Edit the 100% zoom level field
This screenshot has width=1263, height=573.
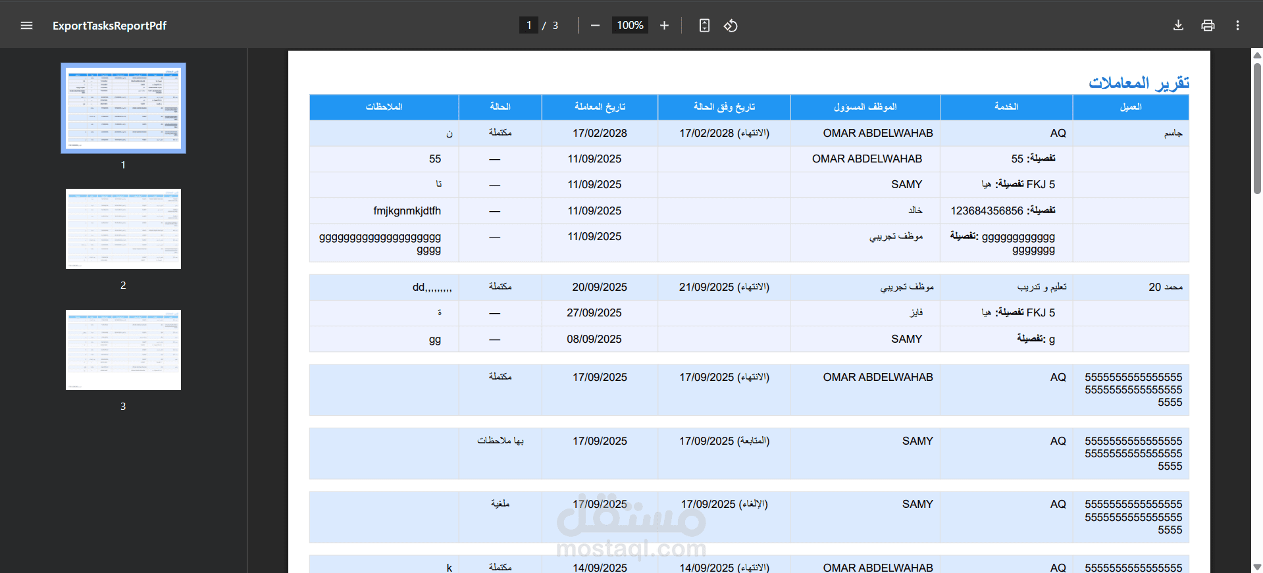pos(630,25)
